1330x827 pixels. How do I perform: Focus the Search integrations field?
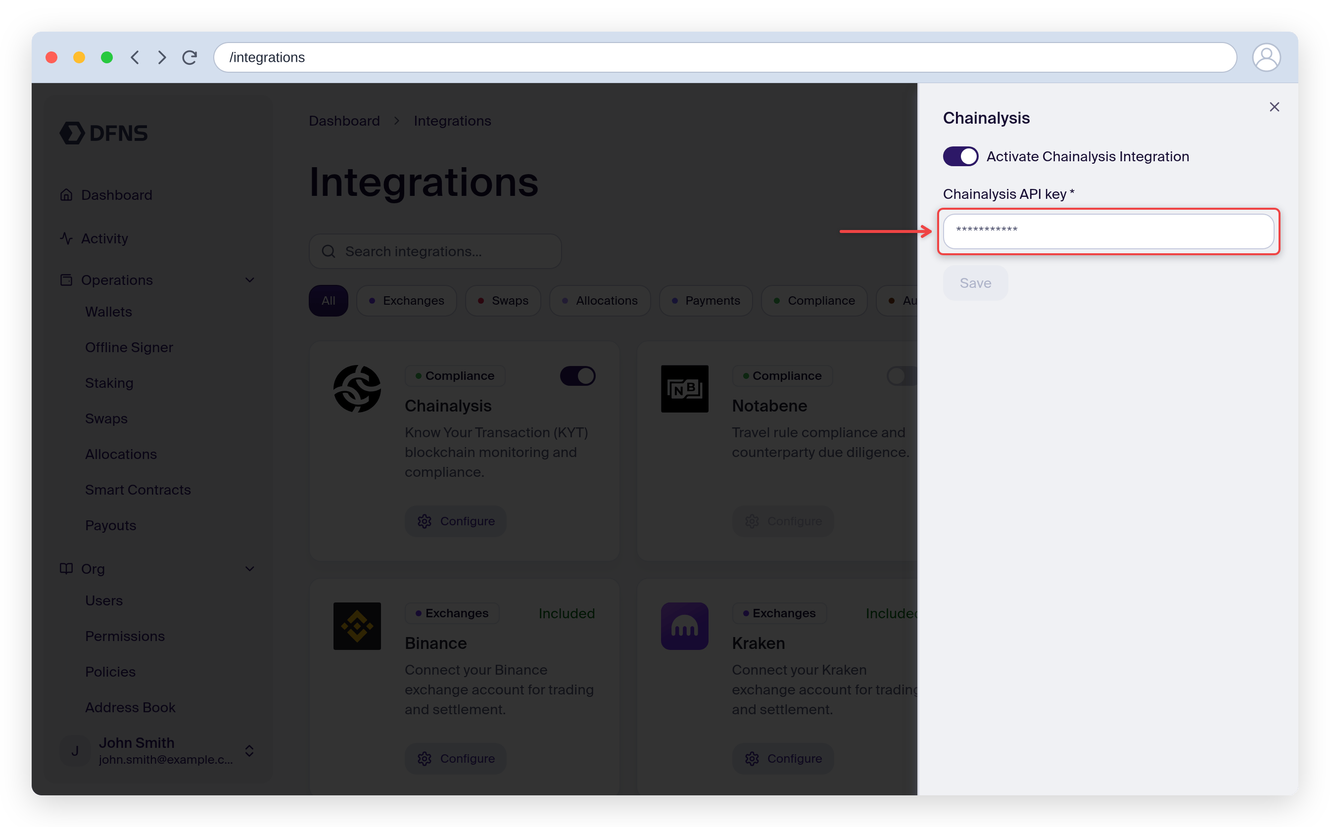point(435,252)
